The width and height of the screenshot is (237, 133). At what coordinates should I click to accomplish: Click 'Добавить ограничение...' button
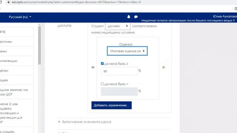(111, 105)
